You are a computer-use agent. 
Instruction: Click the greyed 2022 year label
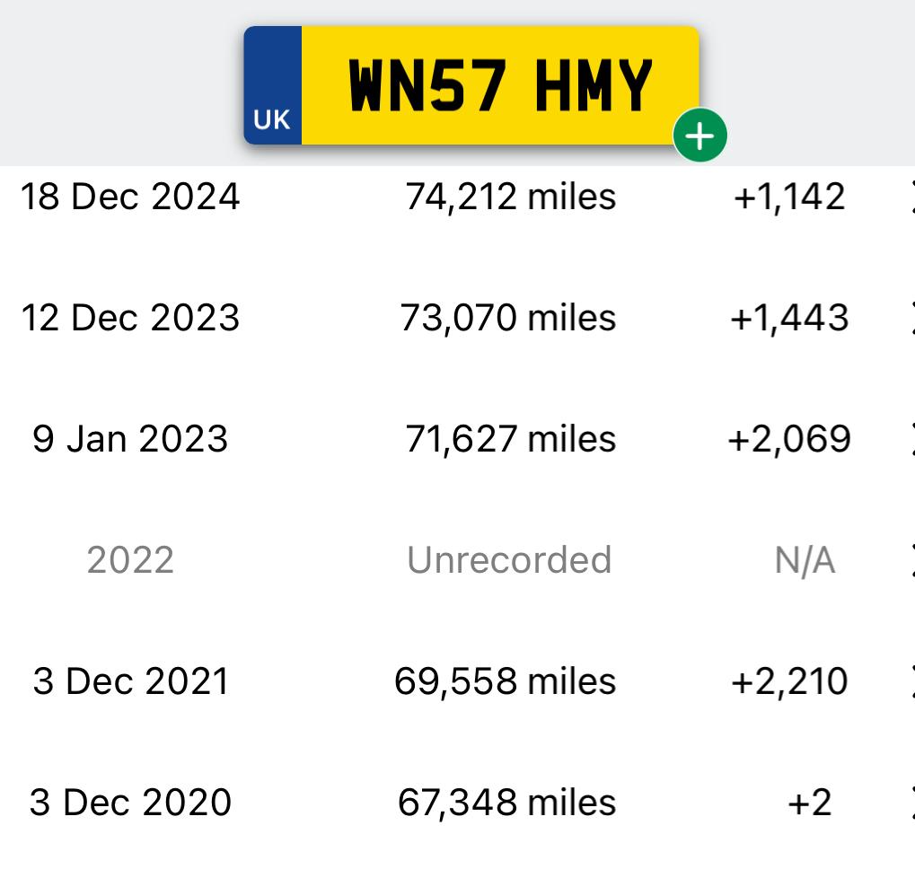[x=130, y=560]
